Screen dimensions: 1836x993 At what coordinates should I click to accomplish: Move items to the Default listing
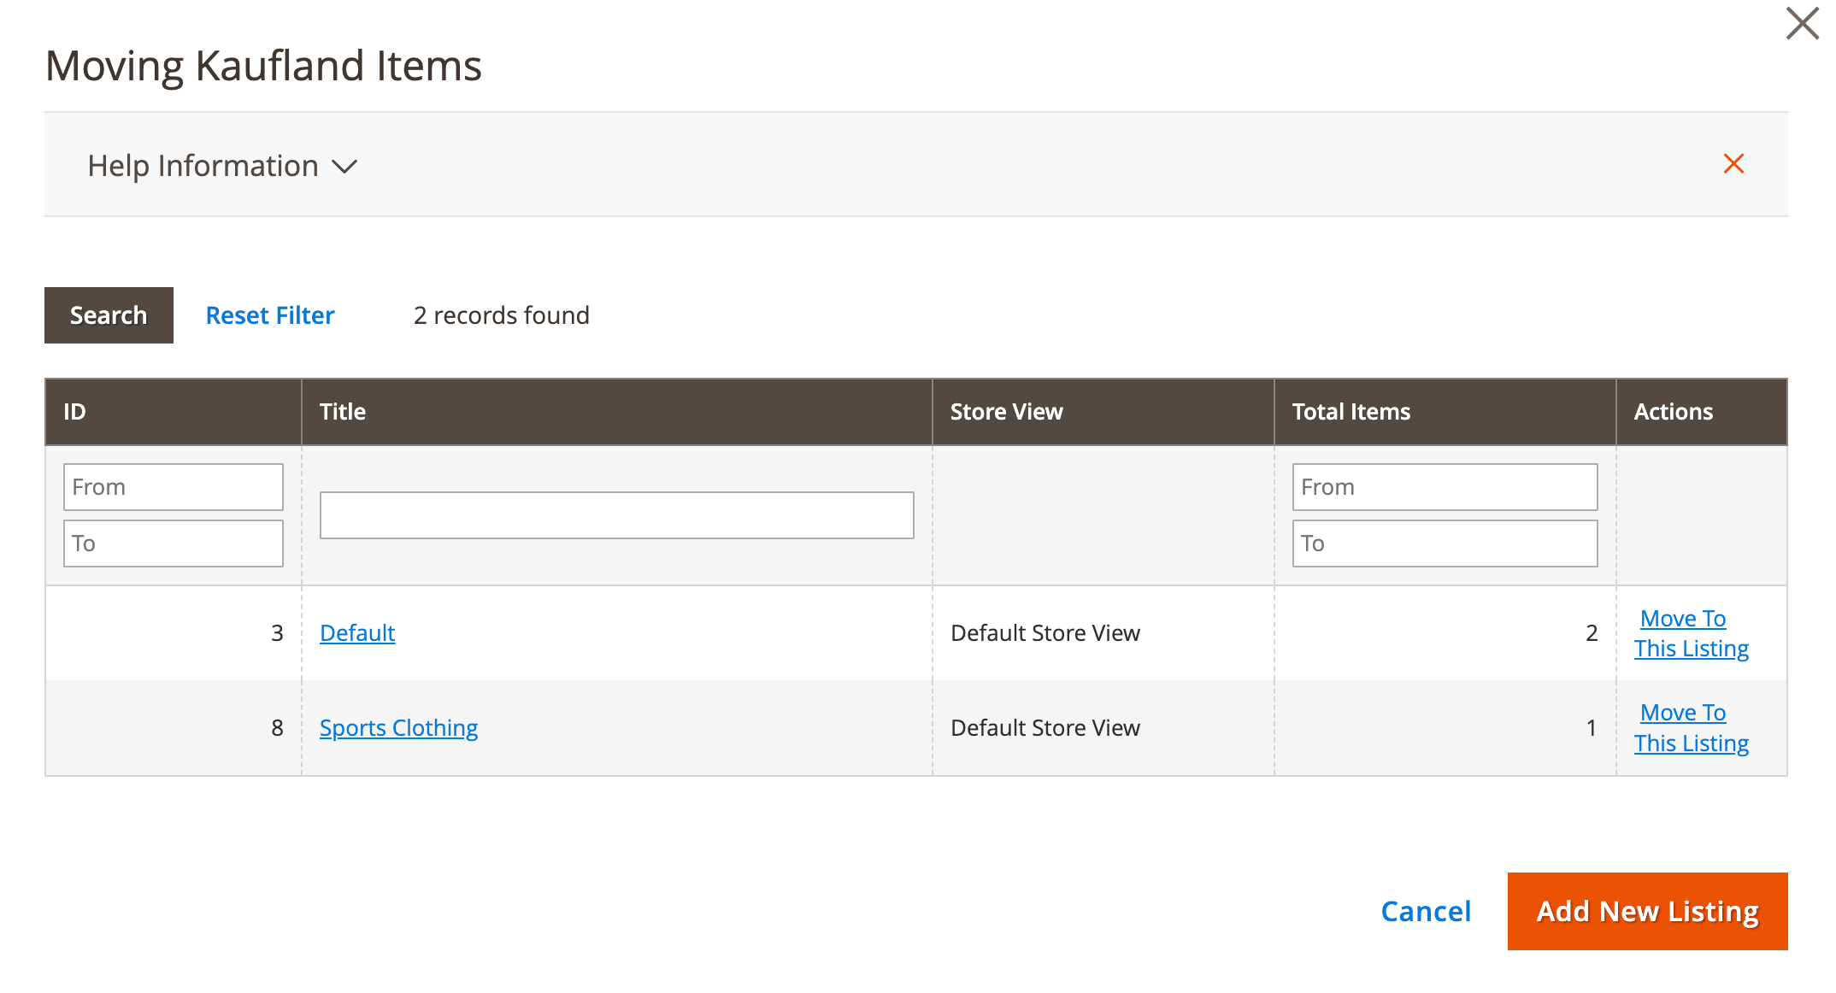[1691, 633]
